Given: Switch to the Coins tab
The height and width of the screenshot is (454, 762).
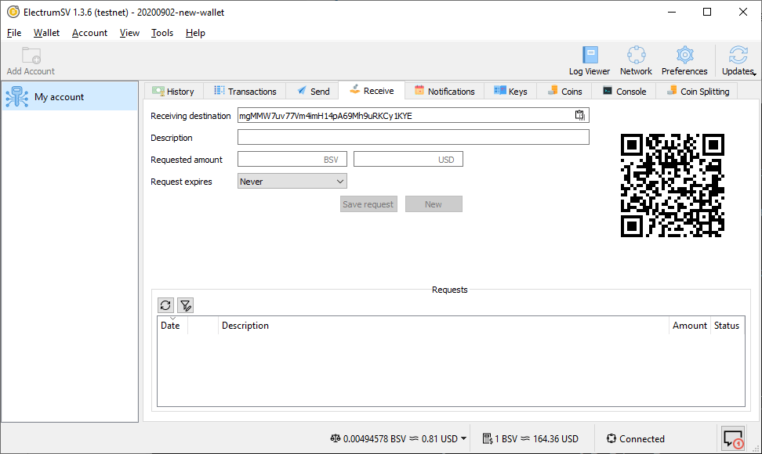Looking at the screenshot, I should click(x=564, y=91).
